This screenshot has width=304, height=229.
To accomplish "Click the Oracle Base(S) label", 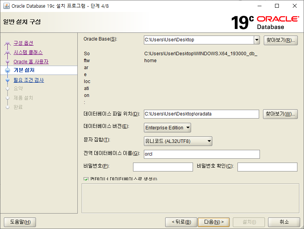I will point(100,39).
